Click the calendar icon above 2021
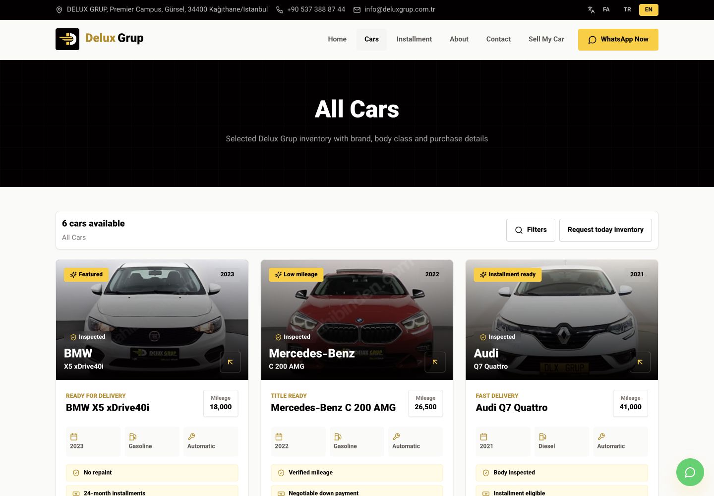This screenshot has height=496, width=714. click(483, 437)
